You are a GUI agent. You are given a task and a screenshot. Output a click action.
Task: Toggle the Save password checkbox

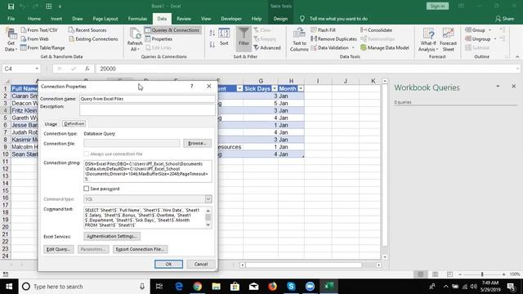tap(87, 189)
